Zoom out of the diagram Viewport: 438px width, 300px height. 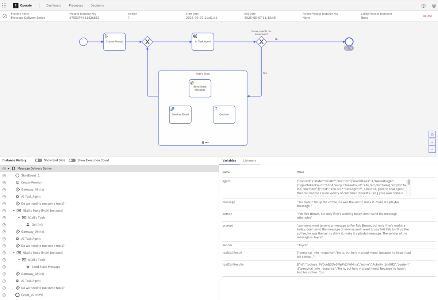(432, 149)
